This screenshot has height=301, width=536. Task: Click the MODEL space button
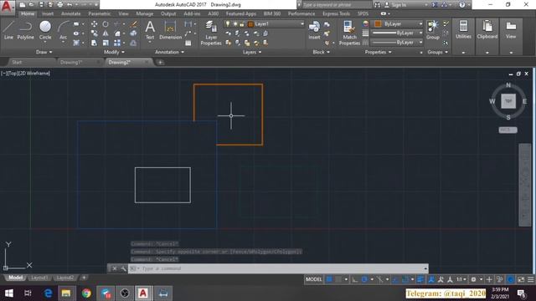point(313,279)
